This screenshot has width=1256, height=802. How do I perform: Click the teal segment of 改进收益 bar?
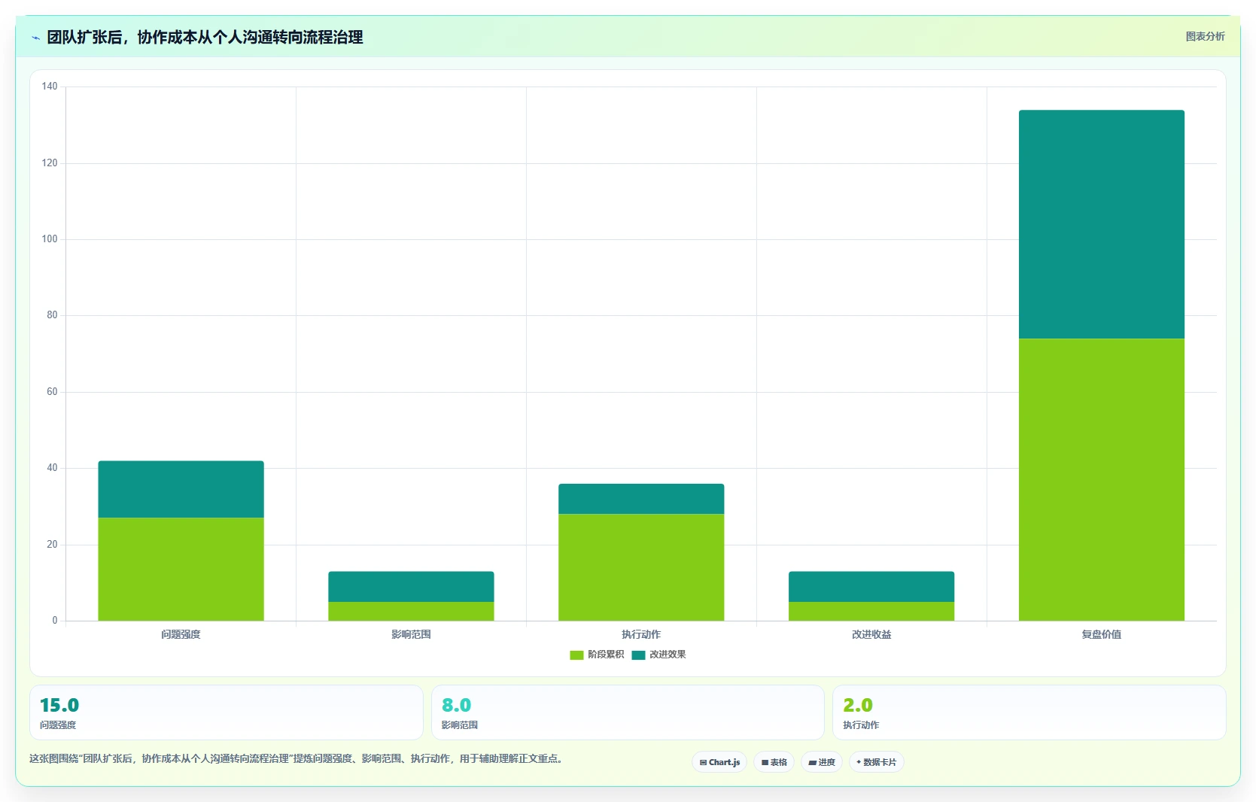coord(871,586)
